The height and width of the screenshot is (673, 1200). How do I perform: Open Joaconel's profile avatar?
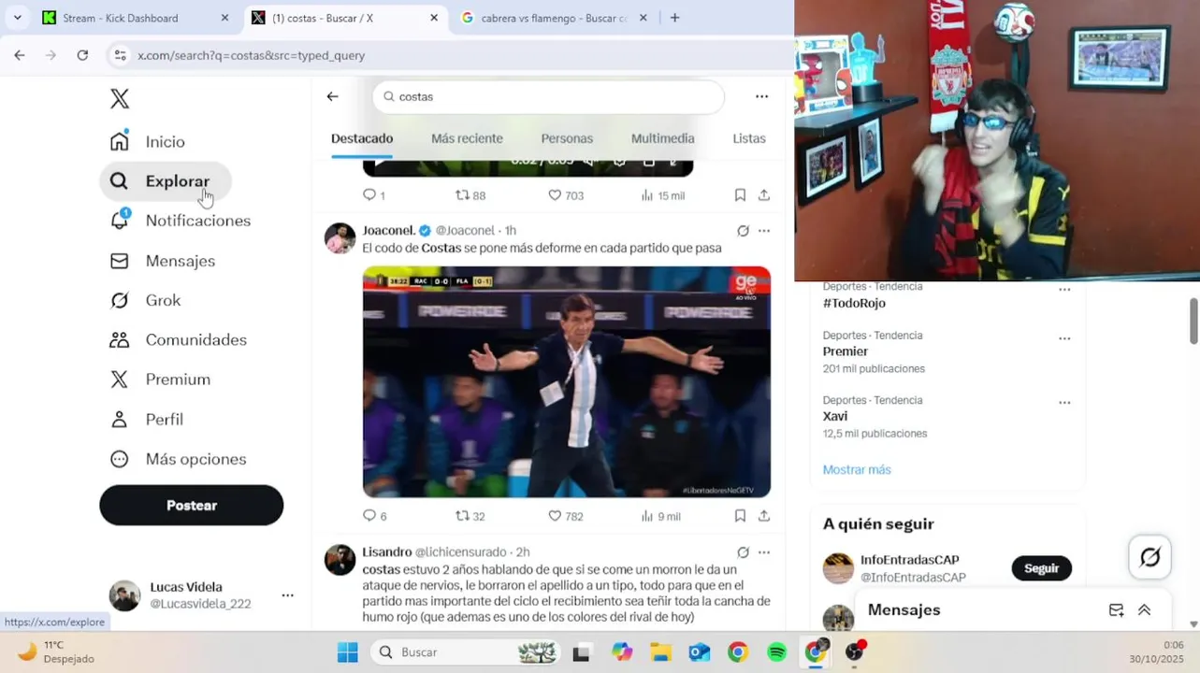[340, 238]
